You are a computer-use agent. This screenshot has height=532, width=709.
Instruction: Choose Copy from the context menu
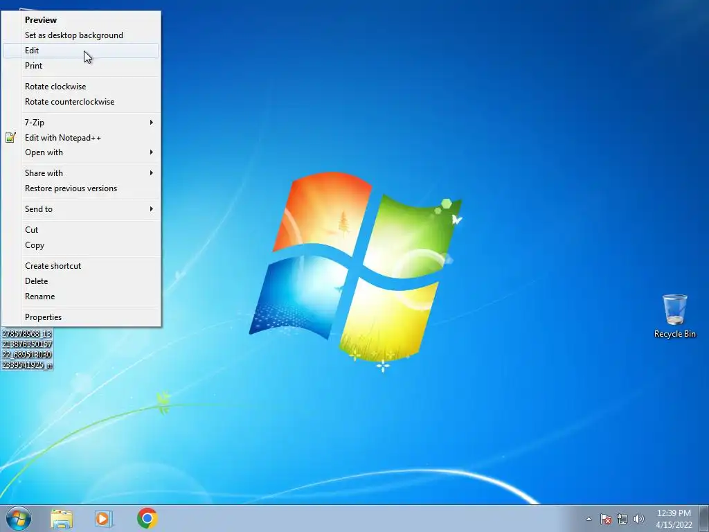pyautogui.click(x=82, y=245)
